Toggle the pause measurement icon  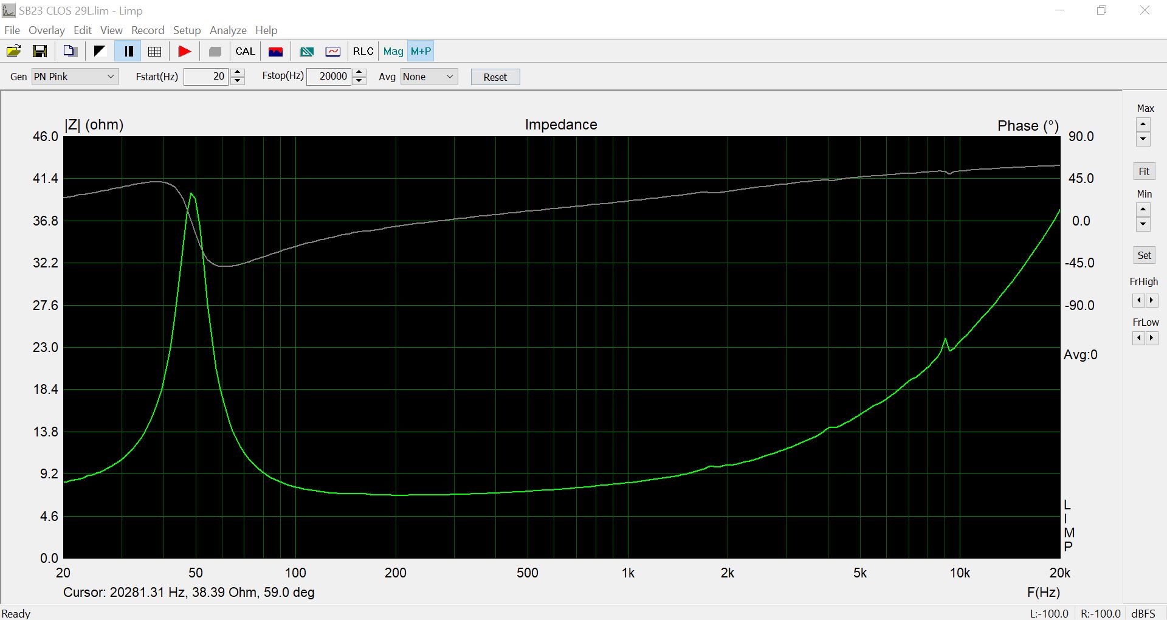coord(128,51)
